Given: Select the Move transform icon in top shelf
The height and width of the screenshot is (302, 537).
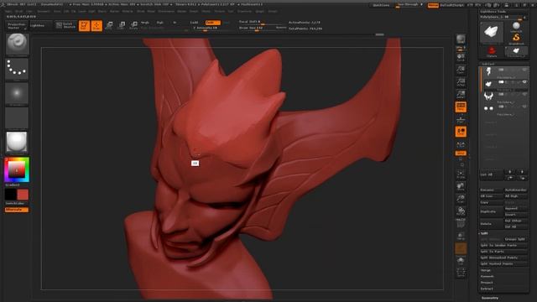Looking at the screenshot, I should click(x=109, y=26).
